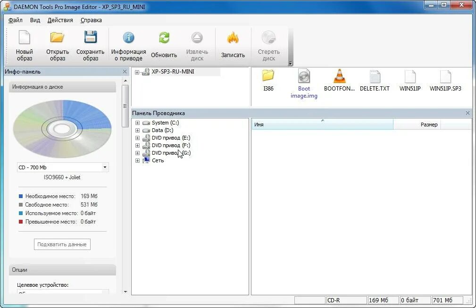This screenshot has width=476, height=308.
Task: Select the DELETE.TXT file icon
Action: click(x=375, y=76)
